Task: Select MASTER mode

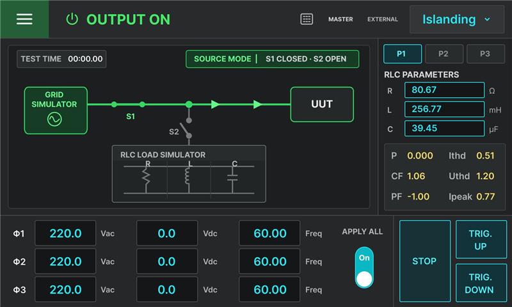Action: point(340,19)
